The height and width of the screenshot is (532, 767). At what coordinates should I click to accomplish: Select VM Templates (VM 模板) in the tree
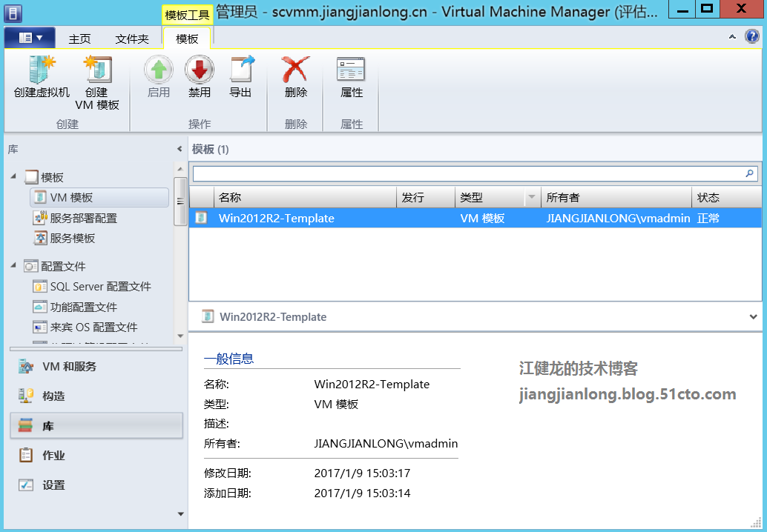99,197
